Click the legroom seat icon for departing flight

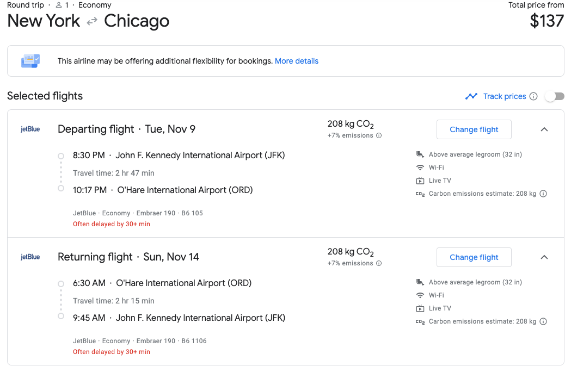coord(420,154)
